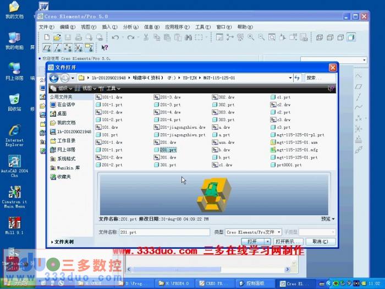385x289 pixels.
Task: Select file 201-jiagongzhiwu.prt
Action: (180, 135)
